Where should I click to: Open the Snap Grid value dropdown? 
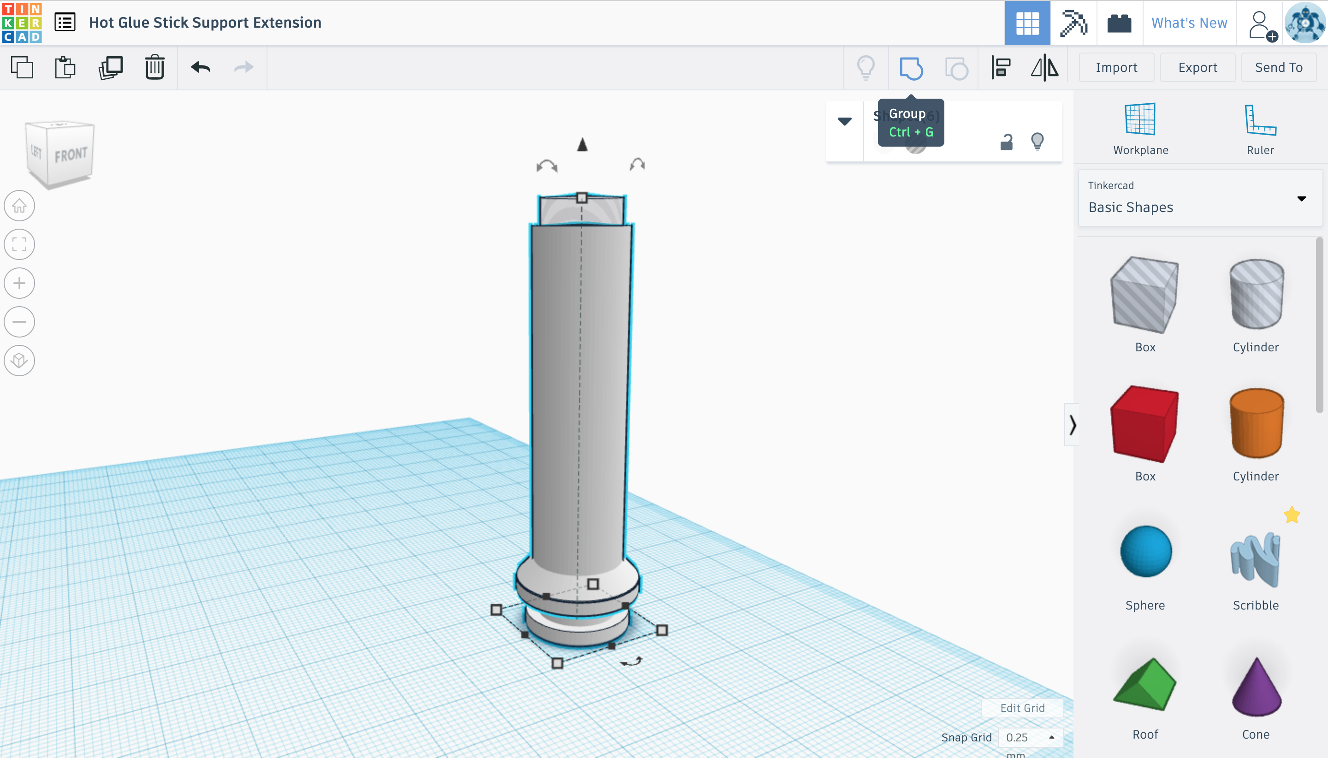pyautogui.click(x=1030, y=737)
